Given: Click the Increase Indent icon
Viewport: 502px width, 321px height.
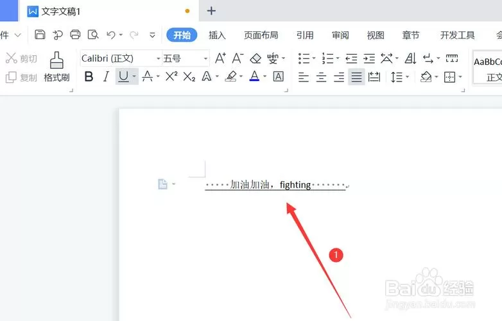Looking at the screenshot, I should pyautogui.click(x=369, y=58).
